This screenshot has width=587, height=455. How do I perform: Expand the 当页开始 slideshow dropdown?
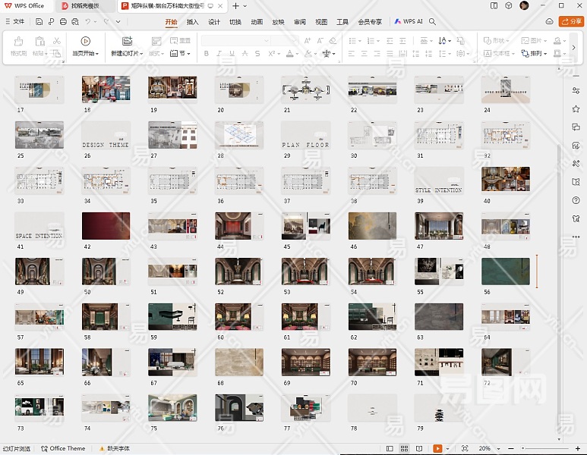tap(98, 54)
